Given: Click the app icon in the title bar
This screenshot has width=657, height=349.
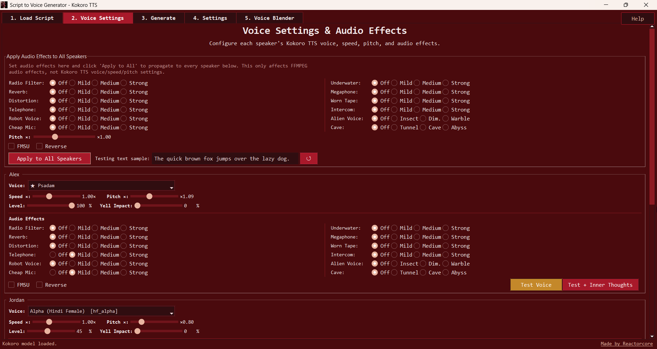Looking at the screenshot, I should tap(4, 5).
